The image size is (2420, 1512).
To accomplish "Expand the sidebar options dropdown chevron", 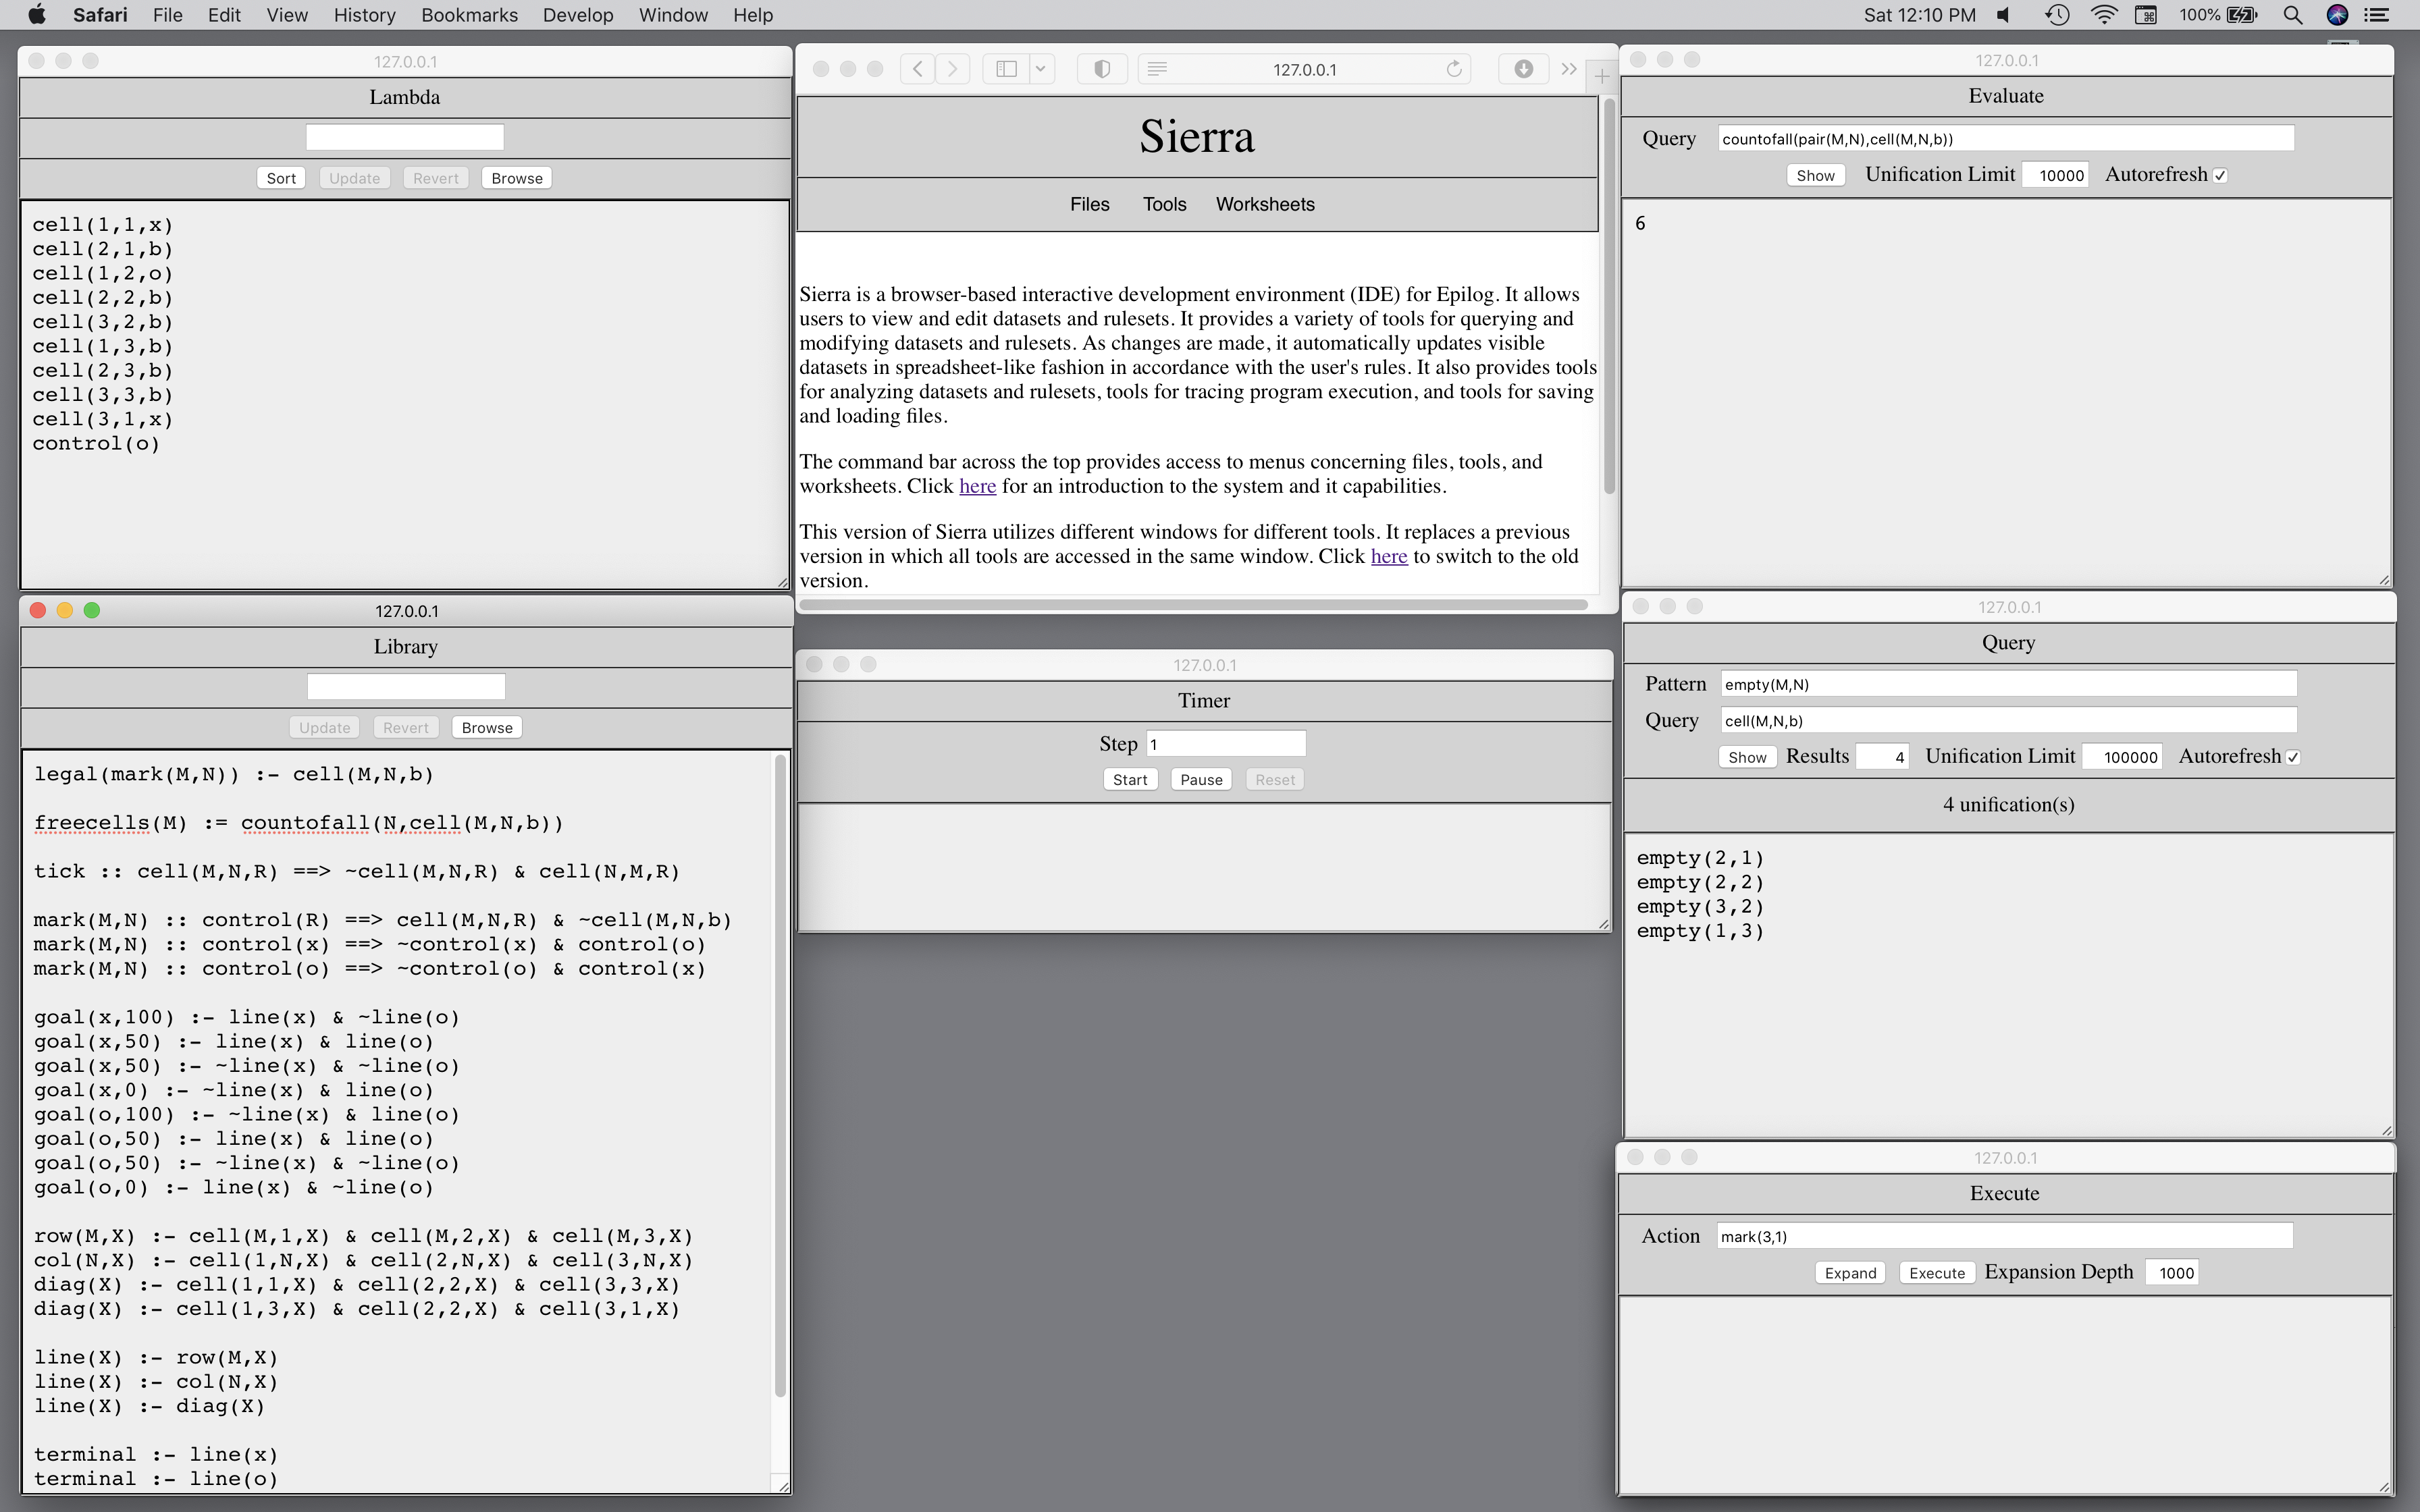I will [1041, 69].
